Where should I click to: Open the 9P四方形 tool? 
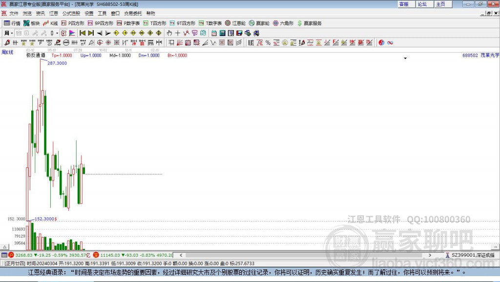[101, 23]
